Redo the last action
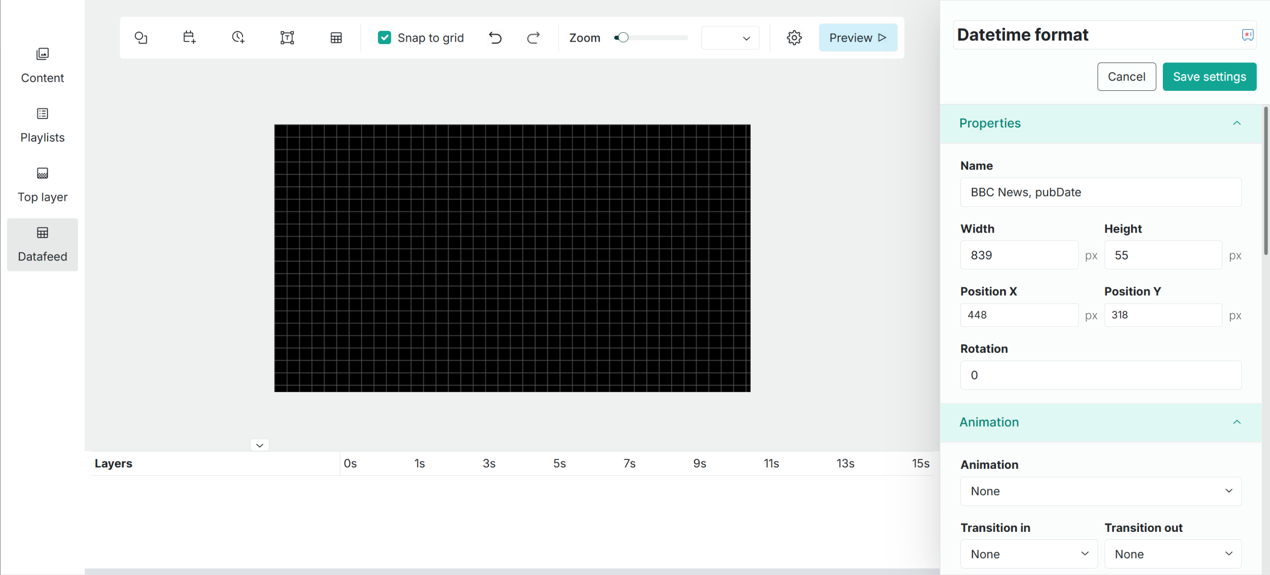1270x575 pixels. pos(533,38)
